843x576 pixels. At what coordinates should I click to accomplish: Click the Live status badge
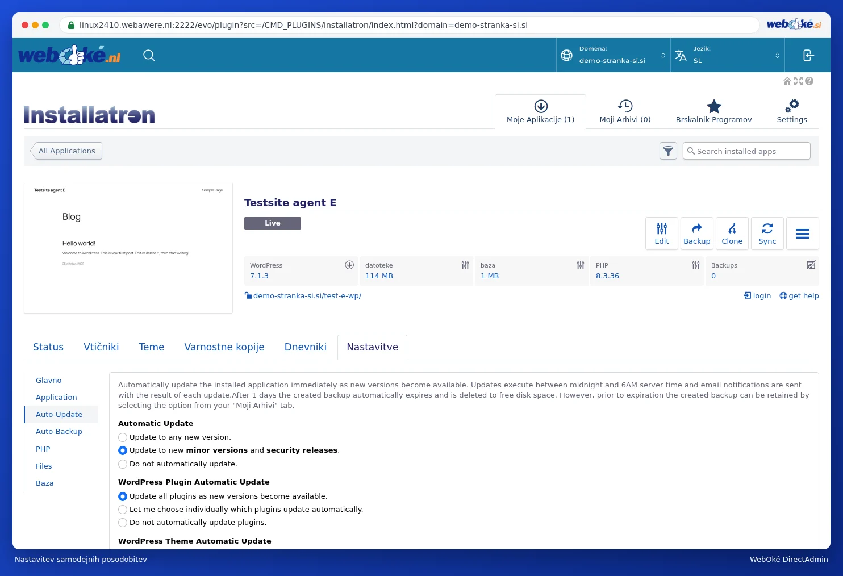click(x=273, y=223)
